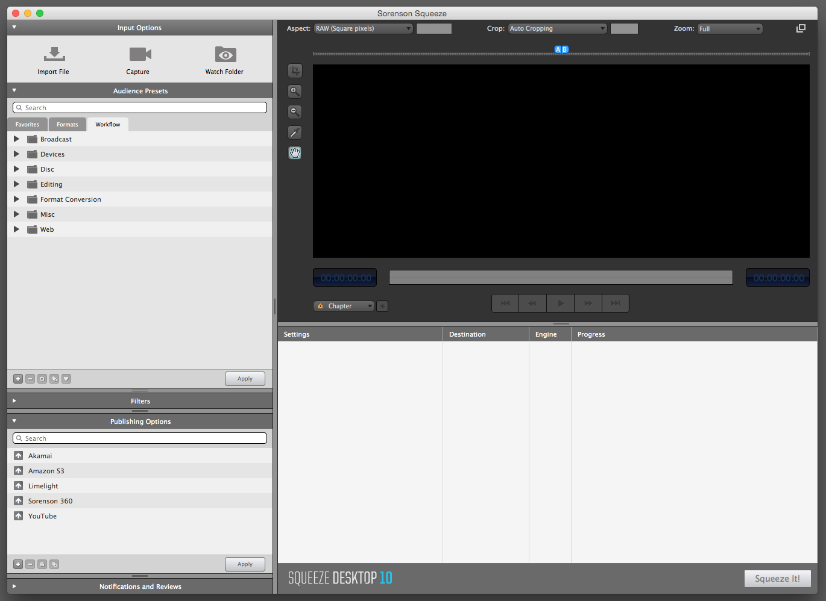Click the play button
This screenshot has height=601, width=826.
561,304
